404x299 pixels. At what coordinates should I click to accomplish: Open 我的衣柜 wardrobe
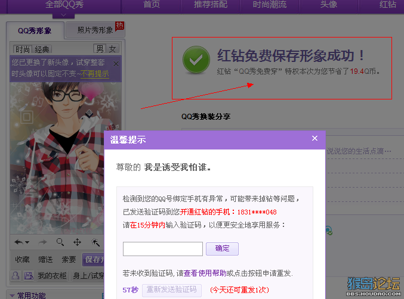pyautogui.click(x=52, y=276)
